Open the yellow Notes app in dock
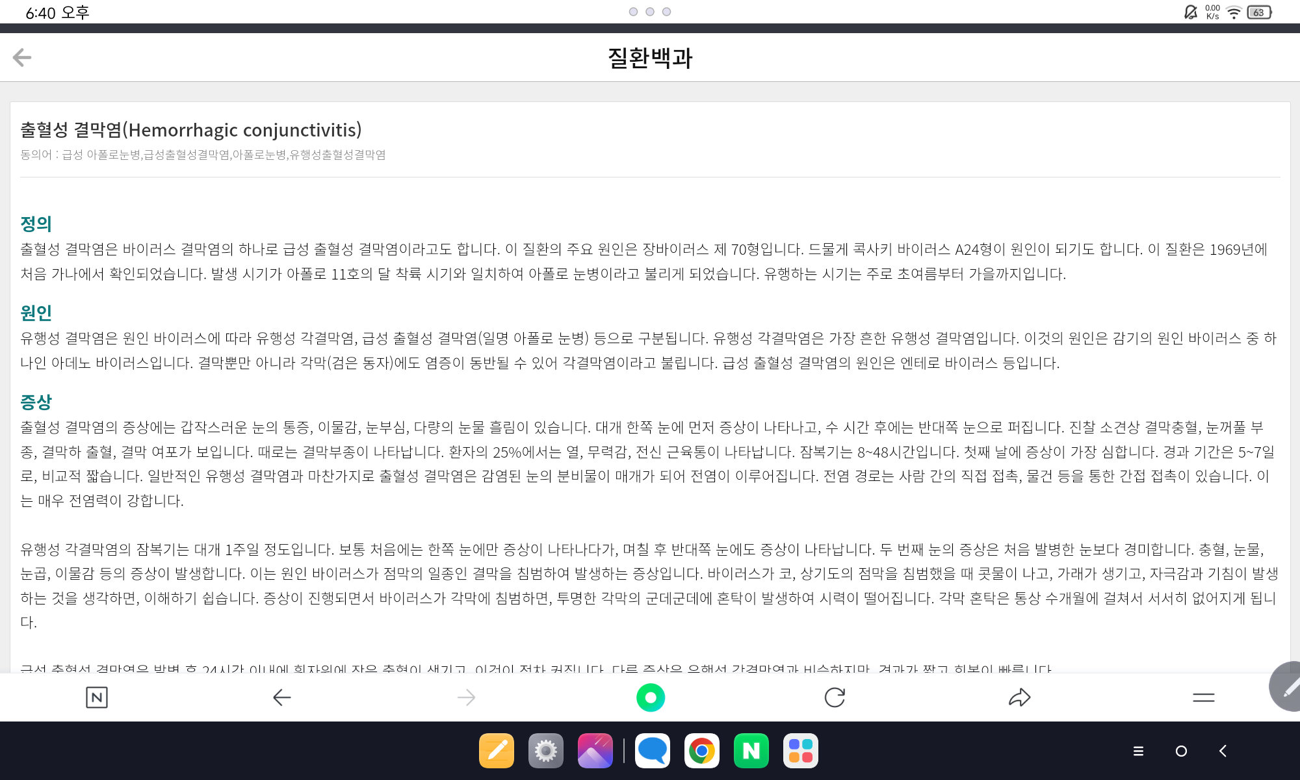This screenshot has width=1300, height=780. pyautogui.click(x=497, y=751)
